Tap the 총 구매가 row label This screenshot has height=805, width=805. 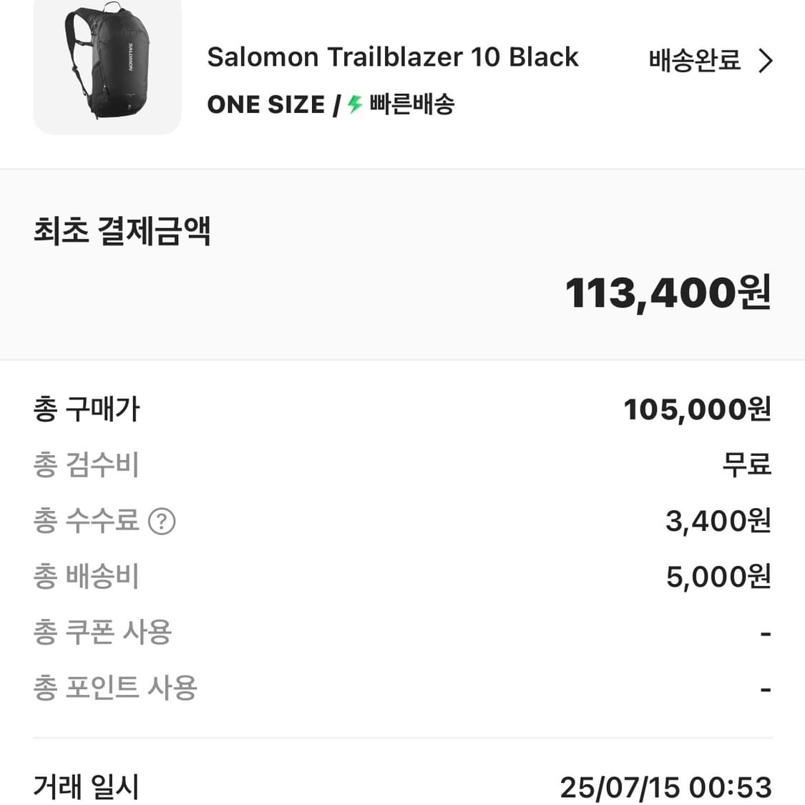(x=87, y=409)
